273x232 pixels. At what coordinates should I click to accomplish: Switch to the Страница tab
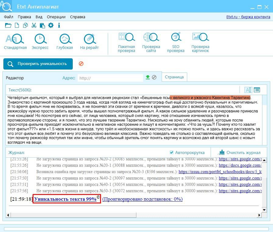174,77
